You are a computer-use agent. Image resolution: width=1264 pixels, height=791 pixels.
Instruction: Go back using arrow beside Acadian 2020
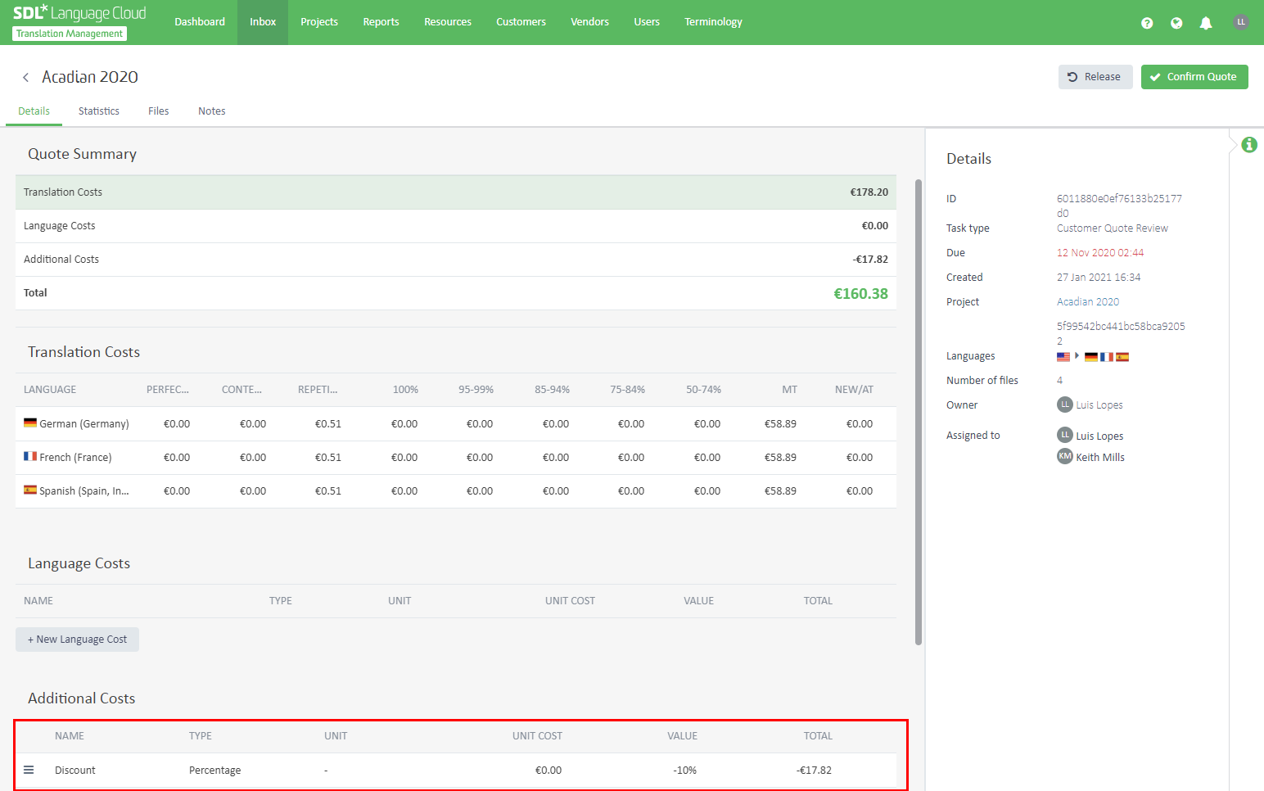[x=25, y=77]
